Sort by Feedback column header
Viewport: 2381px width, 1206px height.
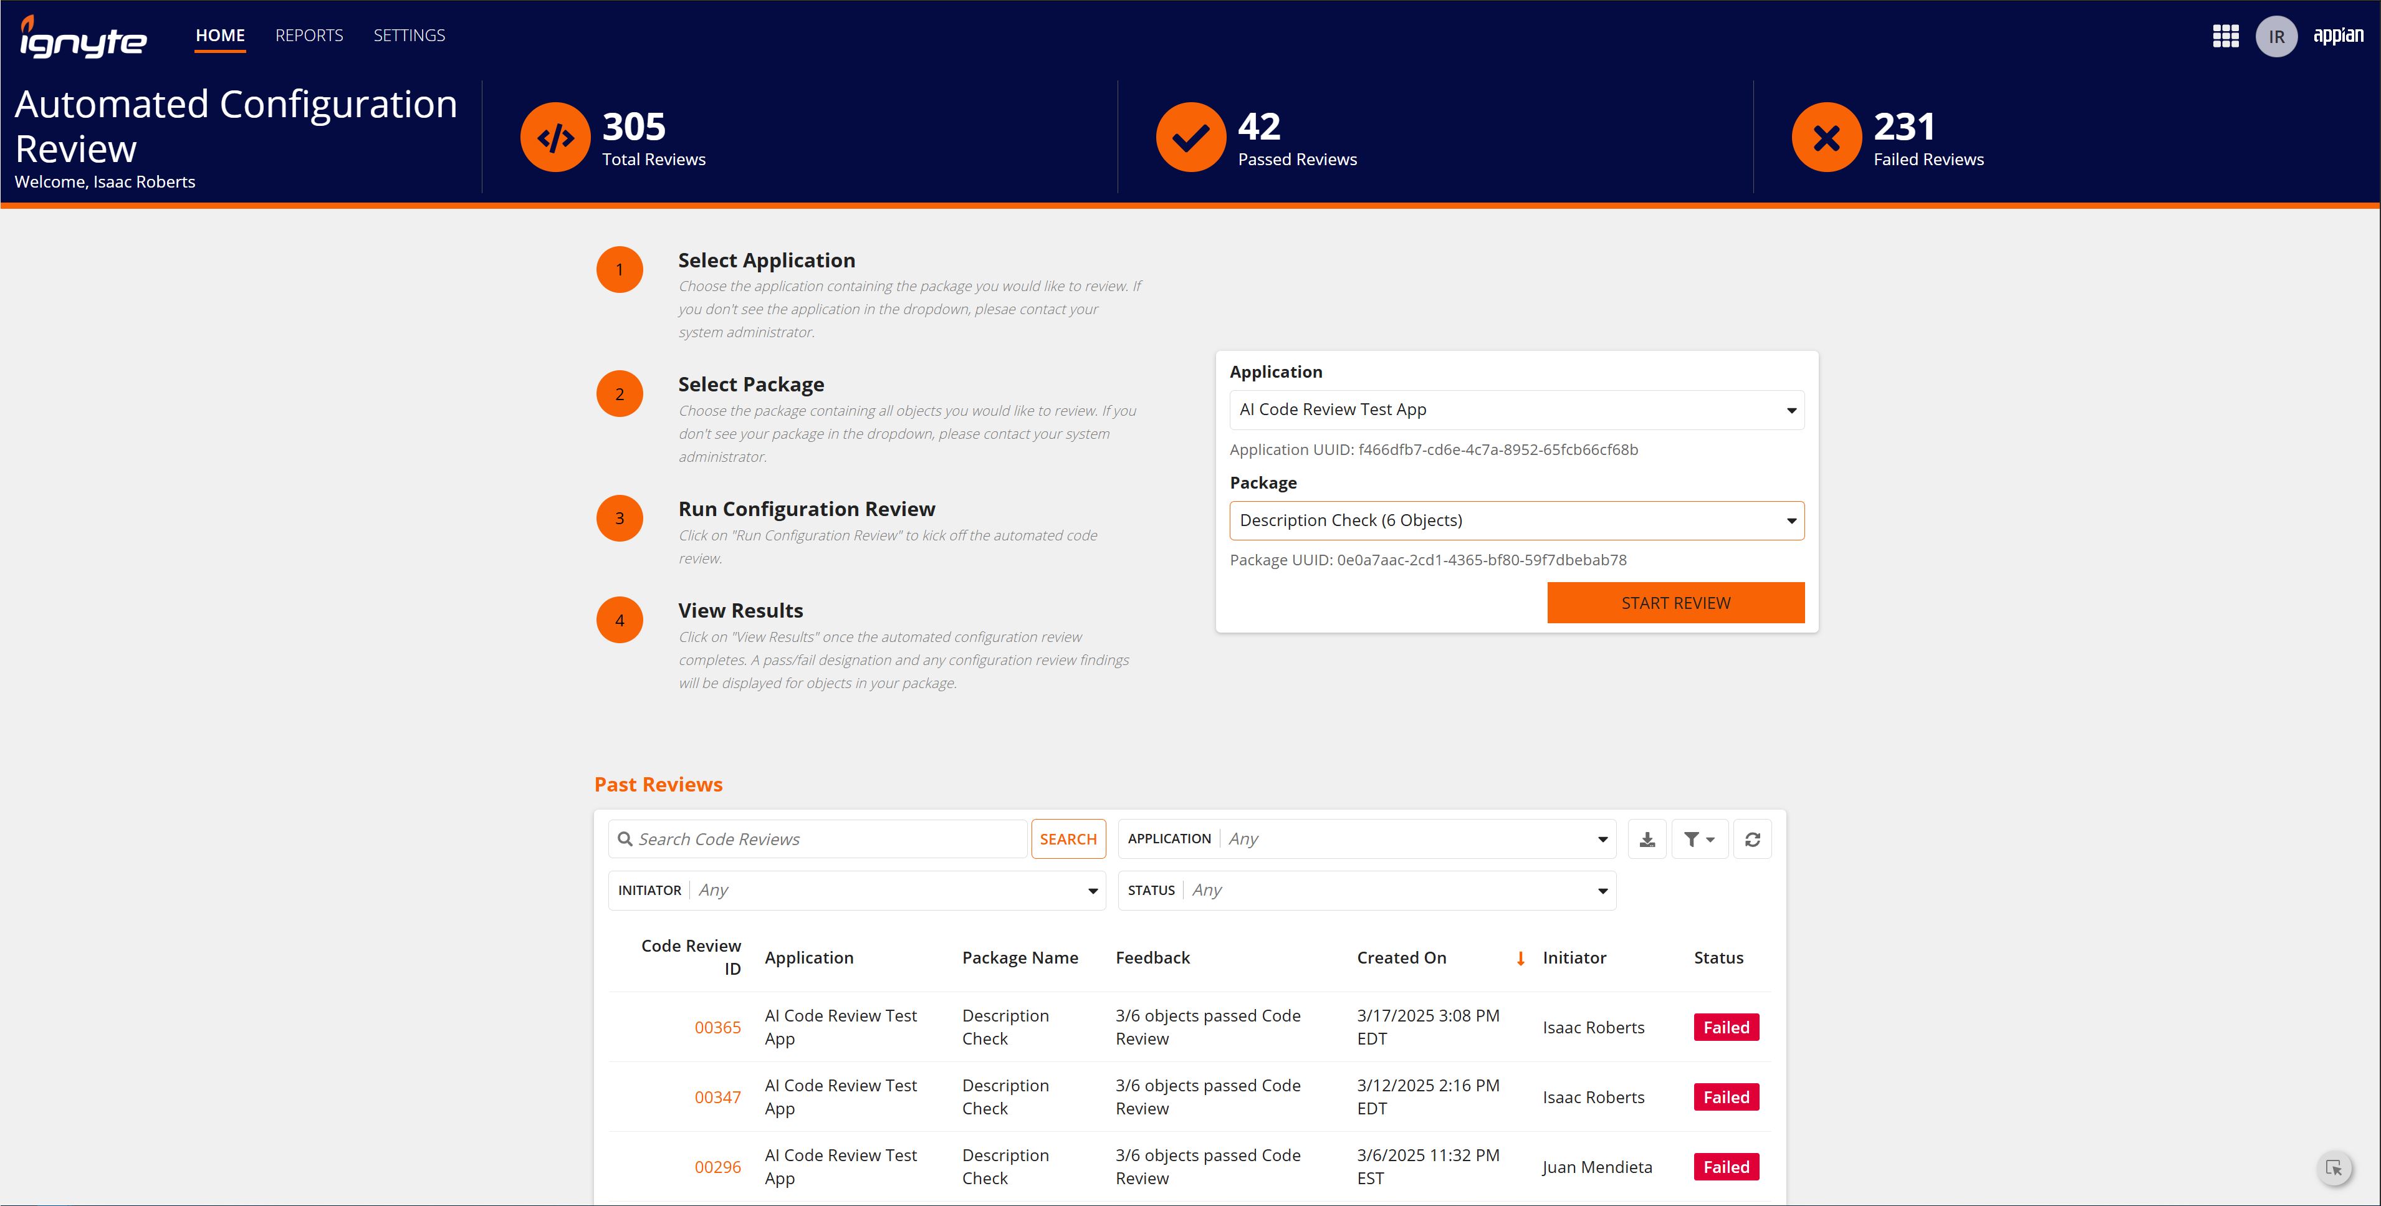click(1152, 957)
